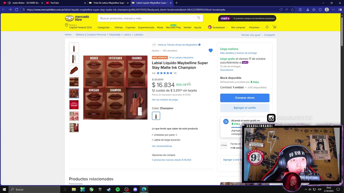The image size is (344, 193).
Task: Select the first product thumbnail
Action: tap(74, 47)
